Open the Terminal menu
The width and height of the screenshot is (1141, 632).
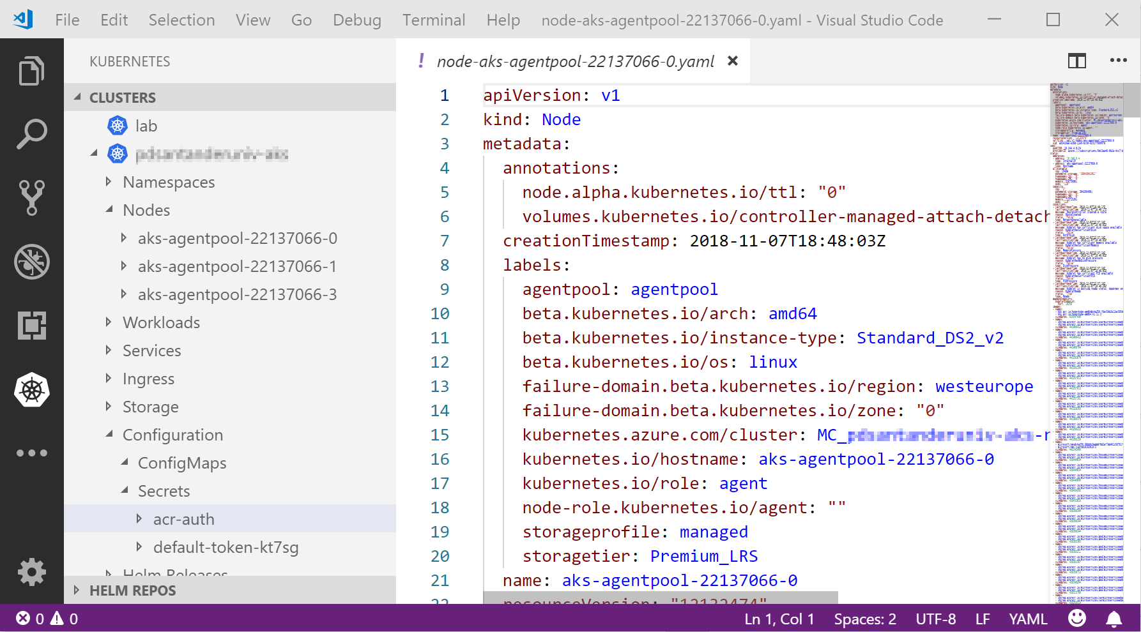pos(434,20)
